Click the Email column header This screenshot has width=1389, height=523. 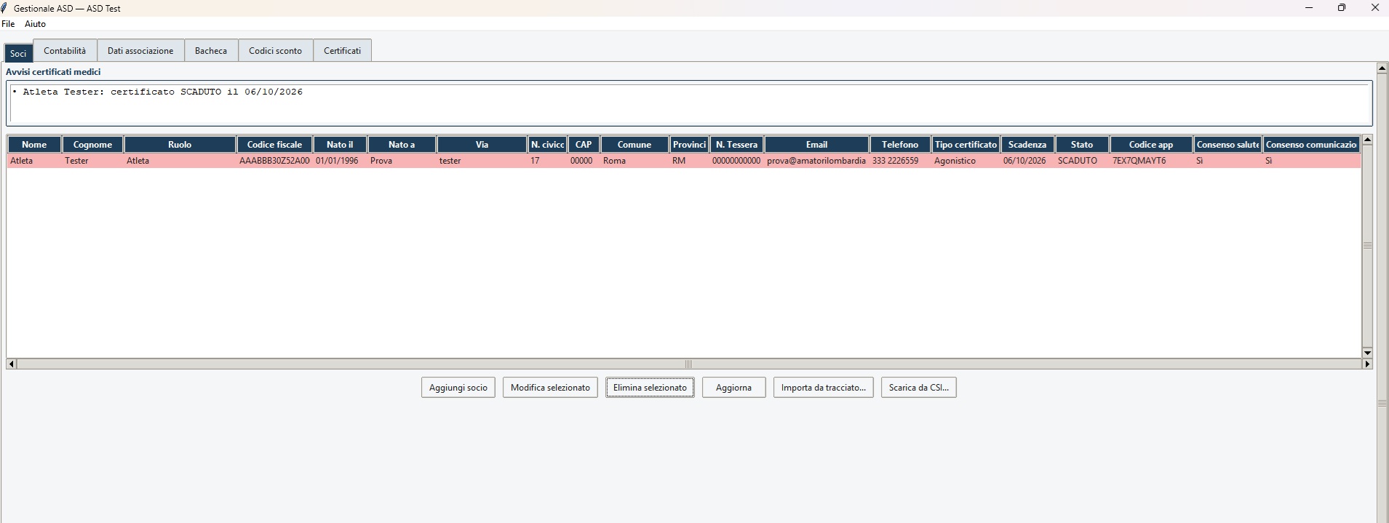pos(816,145)
